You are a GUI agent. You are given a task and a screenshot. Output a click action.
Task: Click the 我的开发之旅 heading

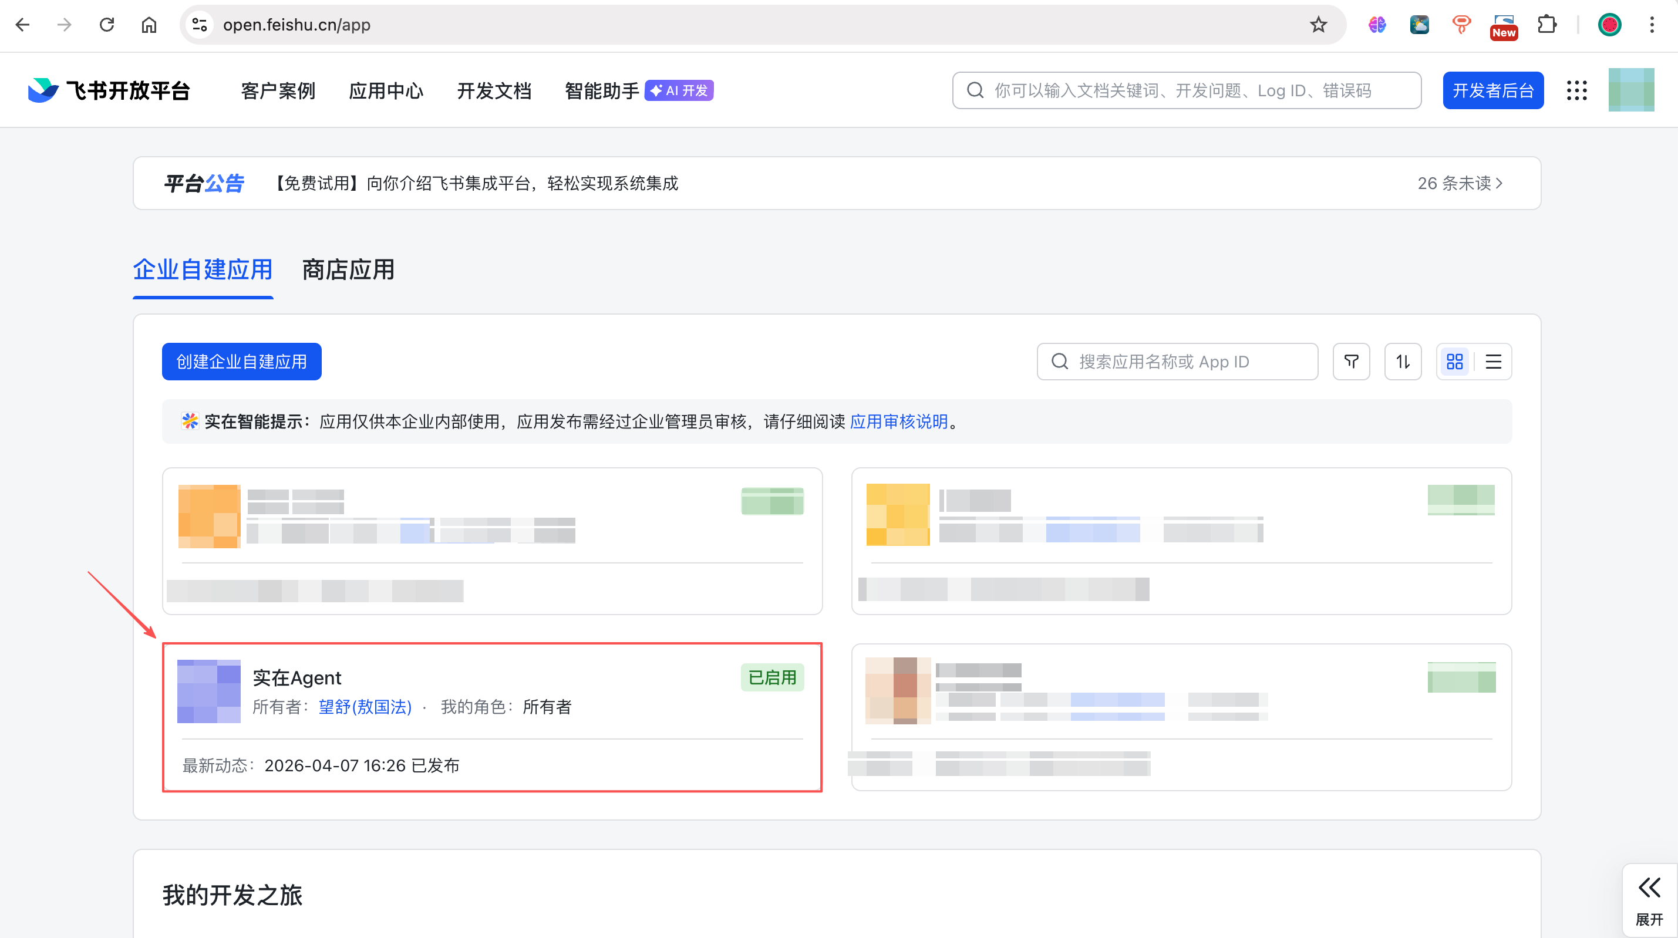(233, 895)
